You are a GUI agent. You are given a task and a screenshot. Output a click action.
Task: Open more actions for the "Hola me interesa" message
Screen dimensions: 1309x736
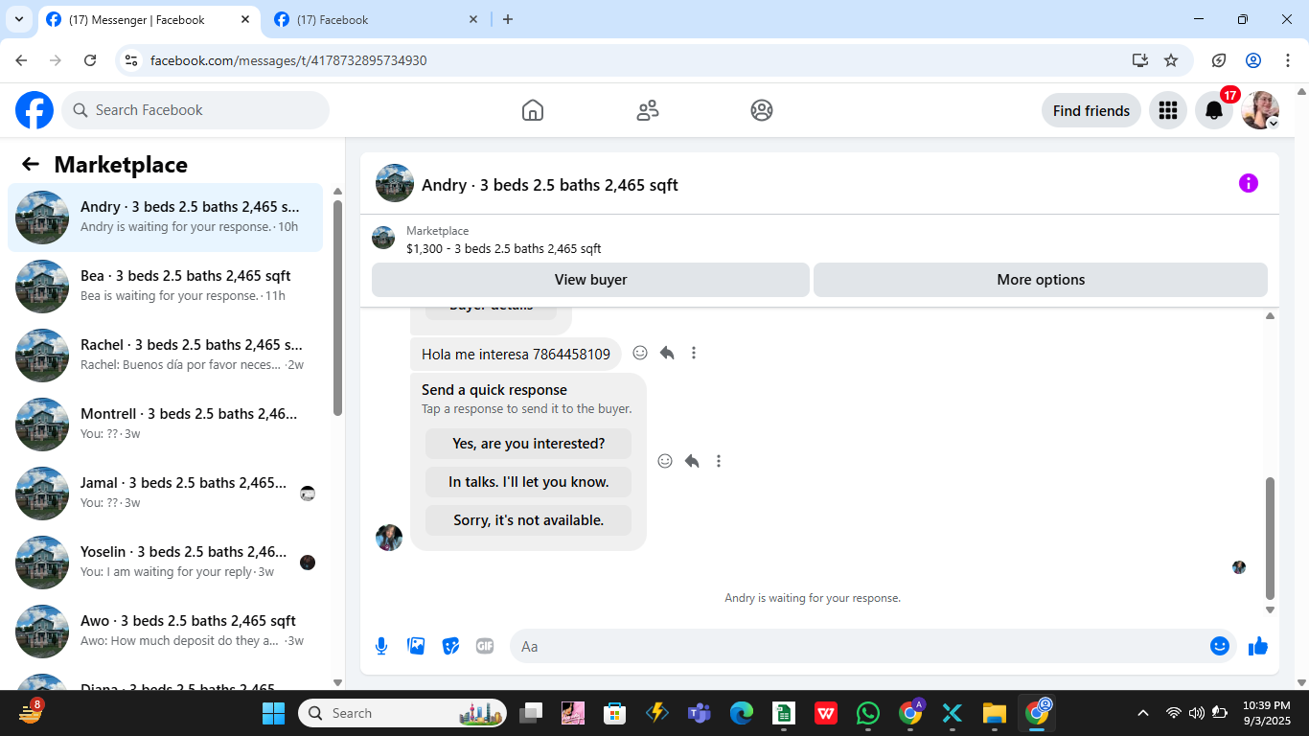click(694, 353)
